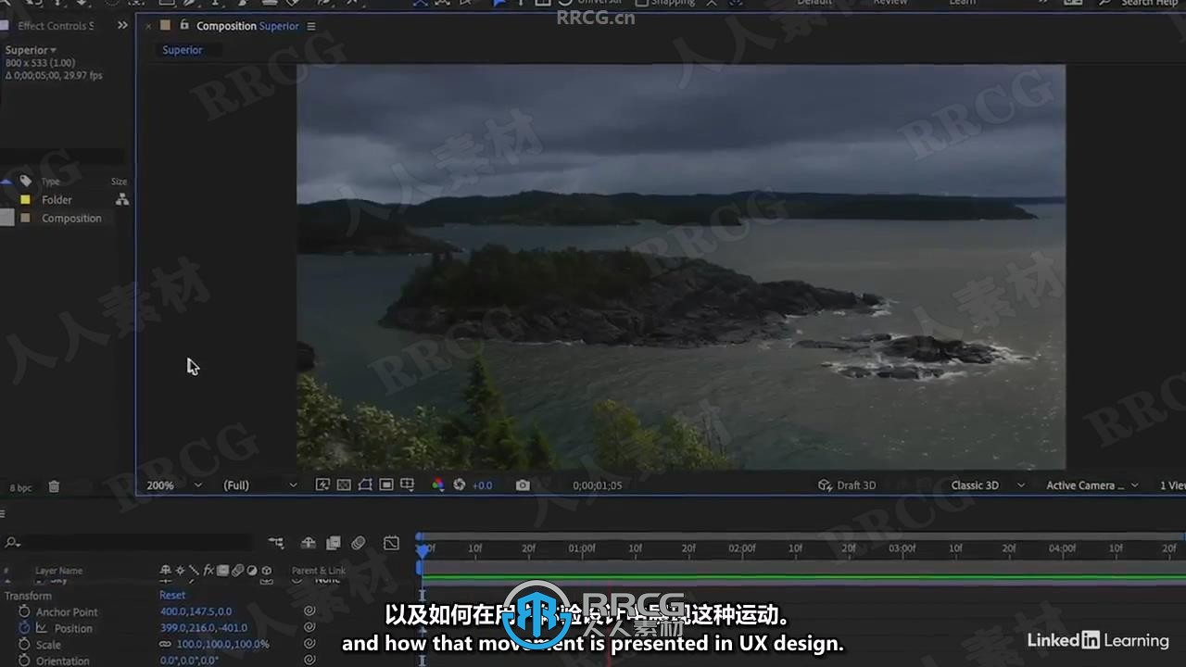Select the Composition item in the Project panel
Screen dimensions: 1186x667
click(71, 218)
